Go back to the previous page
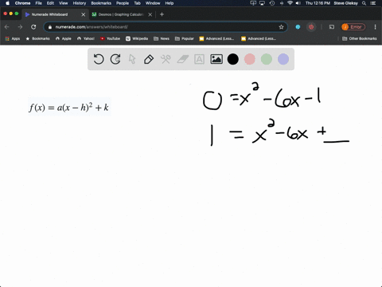382x287 pixels. click(x=7, y=27)
